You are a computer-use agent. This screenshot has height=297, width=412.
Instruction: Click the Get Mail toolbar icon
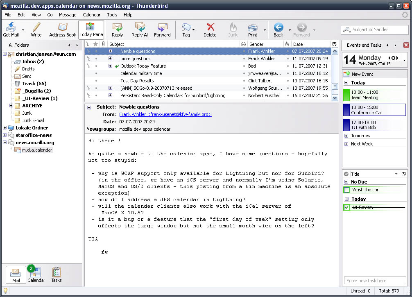pos(11,29)
